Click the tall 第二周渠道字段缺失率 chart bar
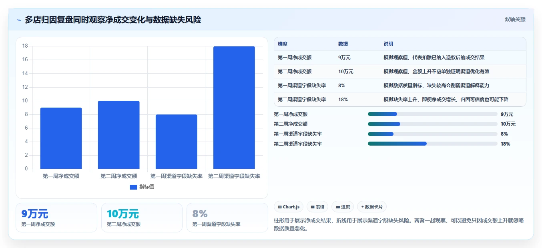The width and height of the screenshot is (542, 248). tap(234, 108)
